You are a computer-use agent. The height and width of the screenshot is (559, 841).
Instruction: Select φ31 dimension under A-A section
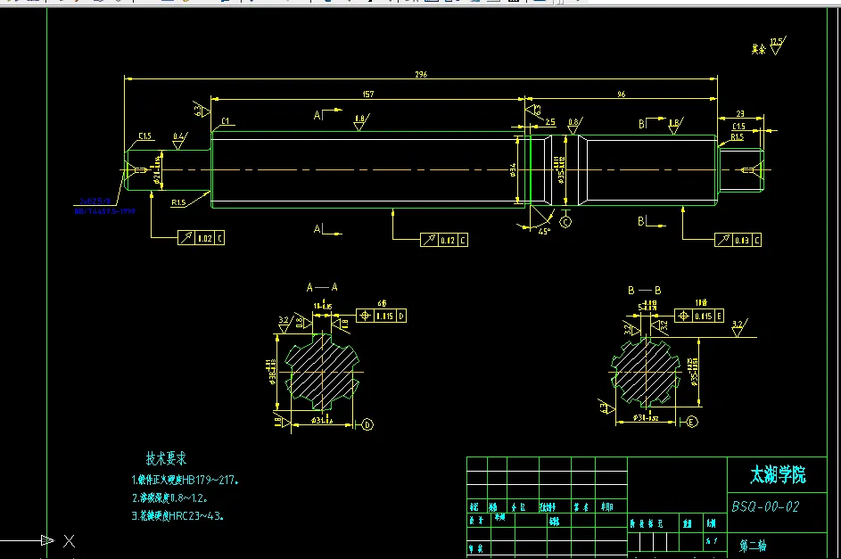click(322, 421)
